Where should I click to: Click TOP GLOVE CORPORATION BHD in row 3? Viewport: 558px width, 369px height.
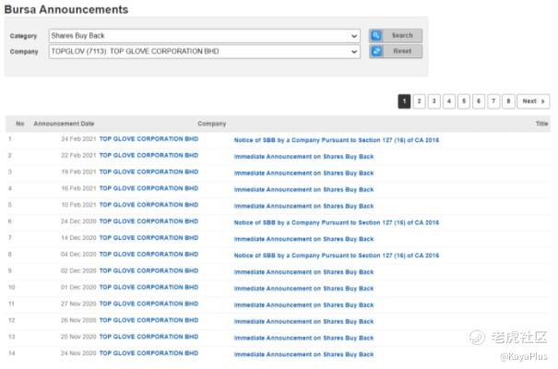tap(148, 172)
